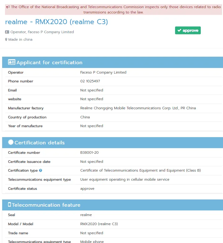223x243 pixels.
Task: Click the certificate seal icon in Certification details
Action: 11,142
